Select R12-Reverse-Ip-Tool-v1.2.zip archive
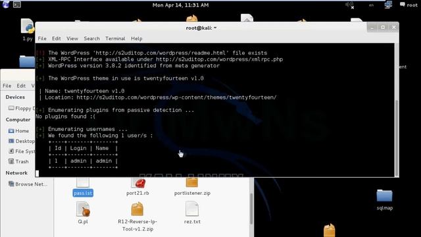 [x=137, y=217]
